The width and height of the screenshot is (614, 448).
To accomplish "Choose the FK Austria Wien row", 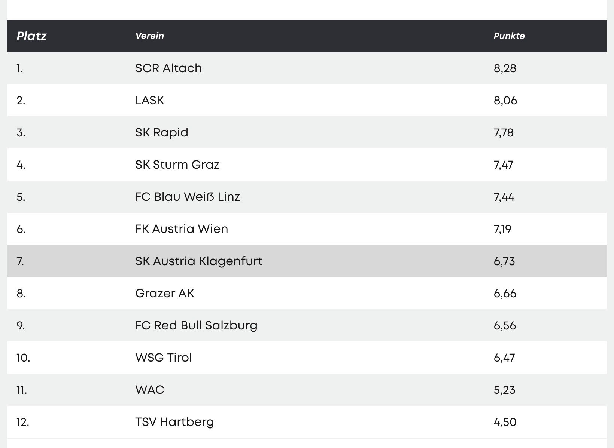I will point(182,229).
